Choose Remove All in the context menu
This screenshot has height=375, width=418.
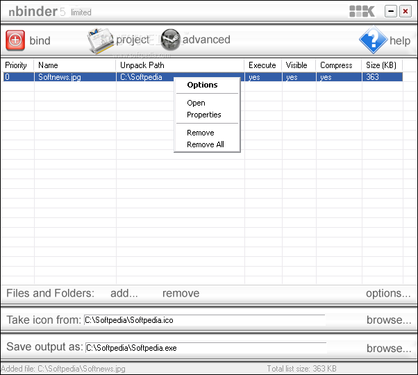click(206, 144)
